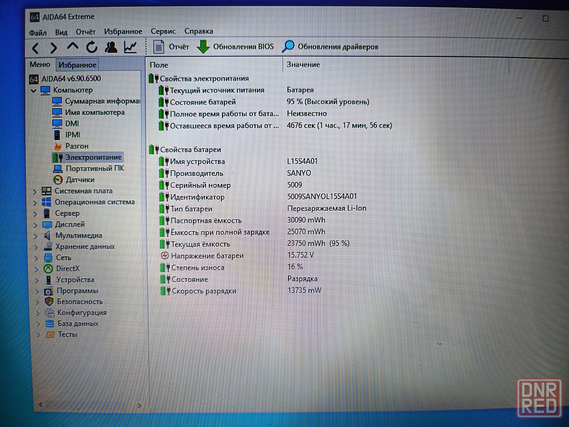Click the IPMI server icon
Viewport: 569px width, 427px height.
click(57, 135)
